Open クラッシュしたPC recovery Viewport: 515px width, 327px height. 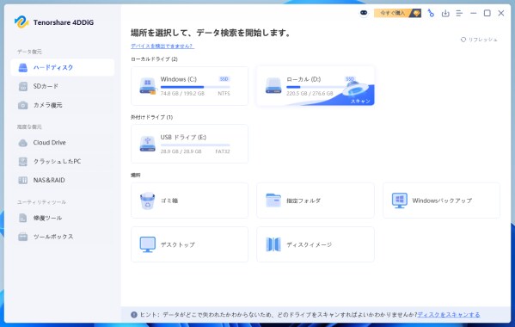coord(63,162)
